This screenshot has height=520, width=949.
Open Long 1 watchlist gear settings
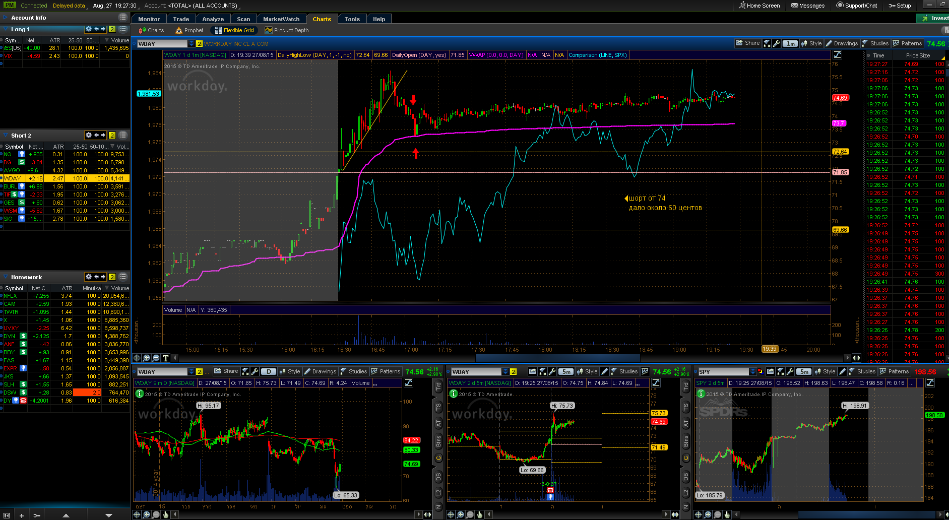tap(89, 29)
